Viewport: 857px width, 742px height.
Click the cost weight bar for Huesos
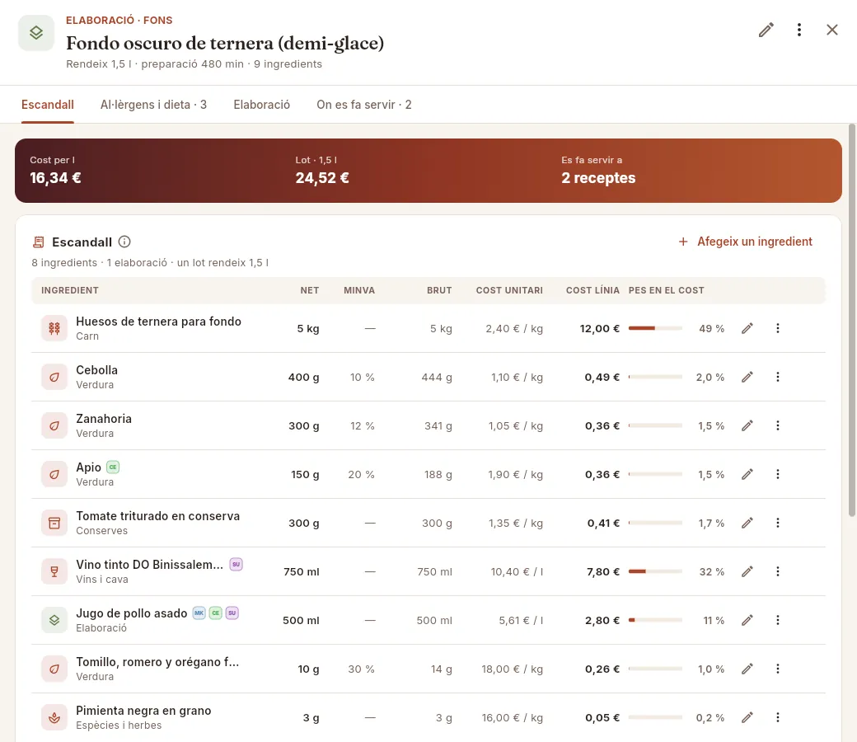tap(655, 328)
